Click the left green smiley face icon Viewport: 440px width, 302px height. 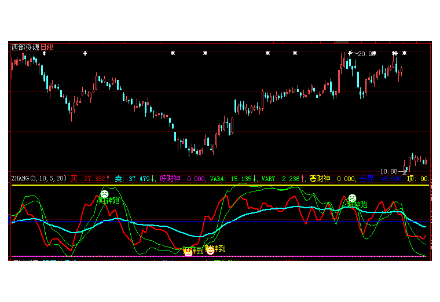click(x=104, y=194)
